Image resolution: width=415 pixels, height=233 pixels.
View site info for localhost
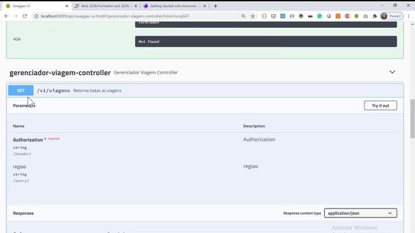tap(36, 16)
